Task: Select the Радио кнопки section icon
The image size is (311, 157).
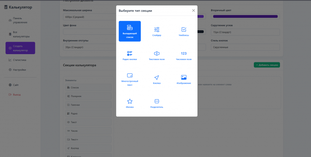Action: tap(130, 53)
